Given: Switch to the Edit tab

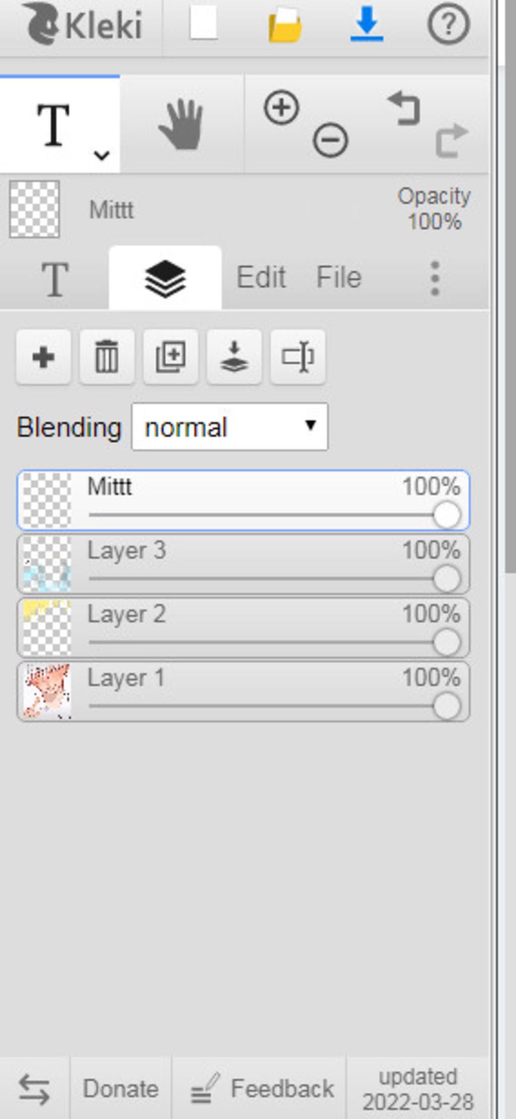Looking at the screenshot, I should tap(261, 277).
